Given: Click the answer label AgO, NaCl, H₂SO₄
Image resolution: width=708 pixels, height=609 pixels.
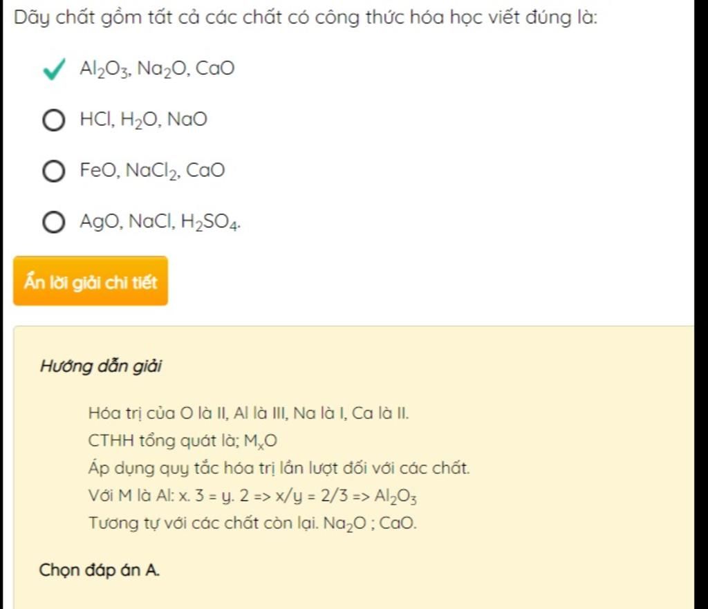Looking at the screenshot, I should [x=160, y=222].
